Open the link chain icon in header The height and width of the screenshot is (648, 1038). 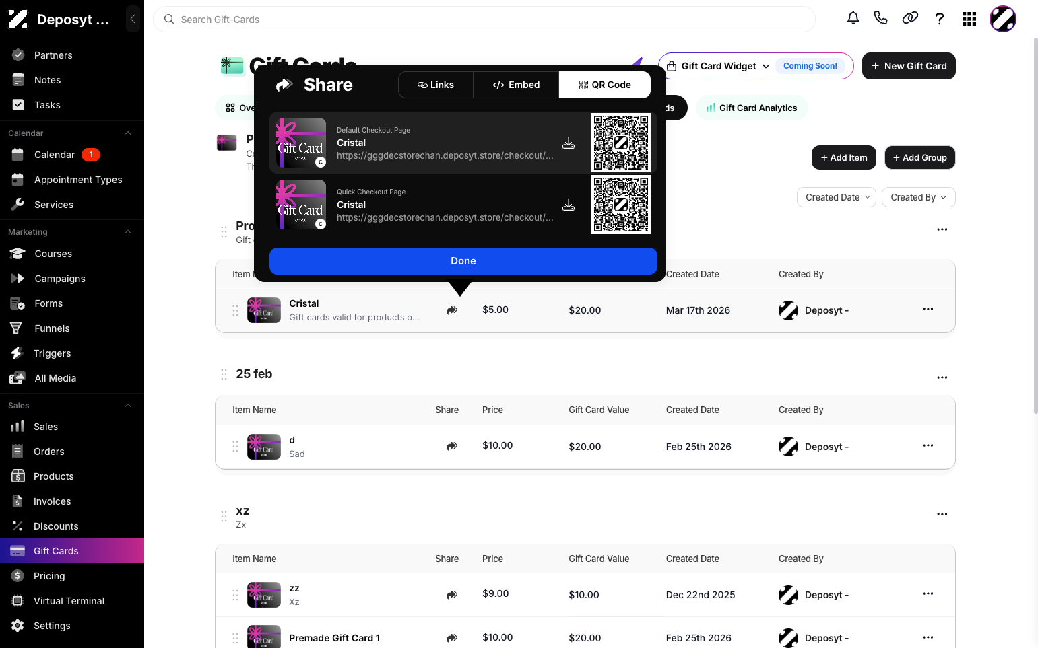[910, 18]
